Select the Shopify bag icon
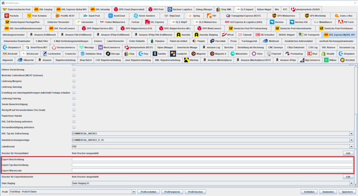 point(323,53)
